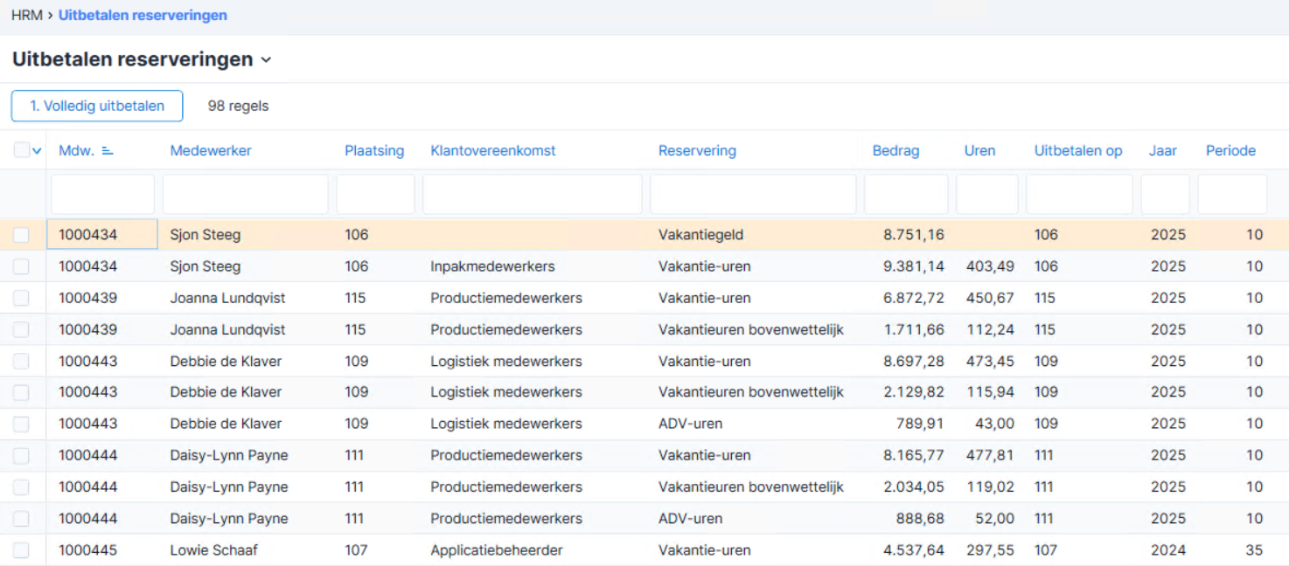Image resolution: width=1289 pixels, height=566 pixels.
Task: Select employee number 1000439 Vakantie-uren cell
Action: (88, 298)
